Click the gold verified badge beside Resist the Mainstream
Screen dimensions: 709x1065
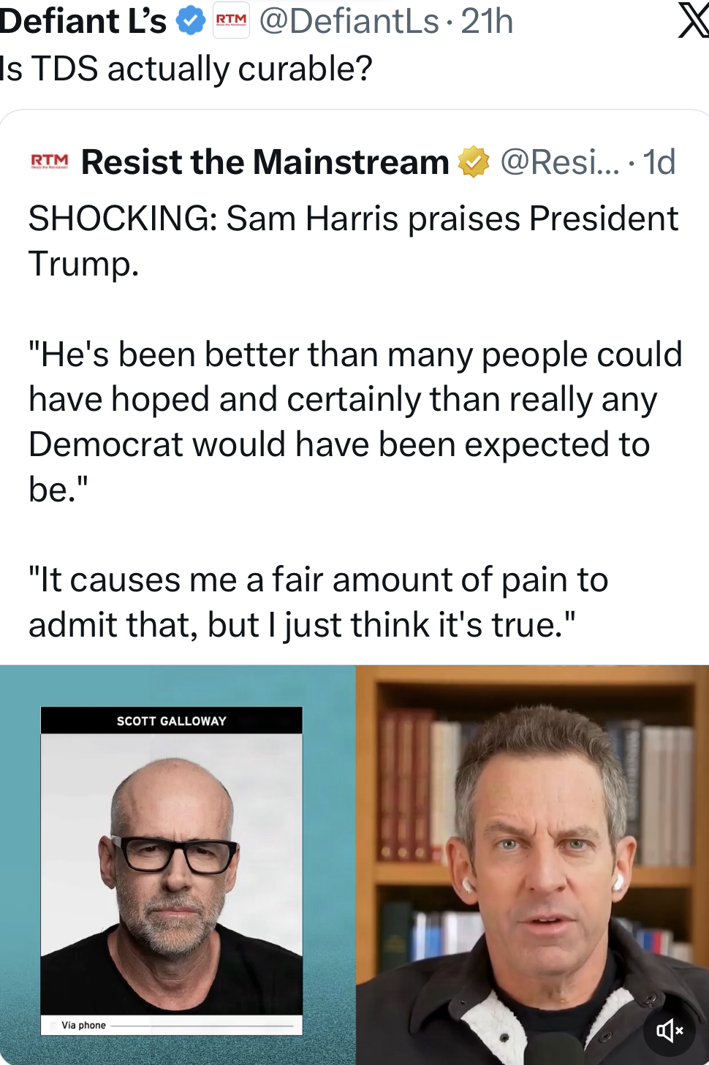474,162
